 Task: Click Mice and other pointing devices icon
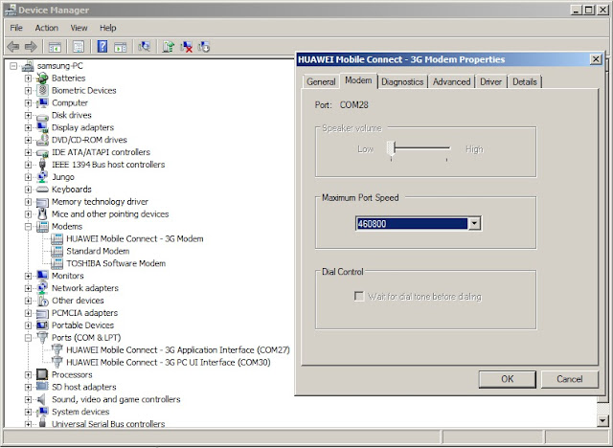click(42, 214)
